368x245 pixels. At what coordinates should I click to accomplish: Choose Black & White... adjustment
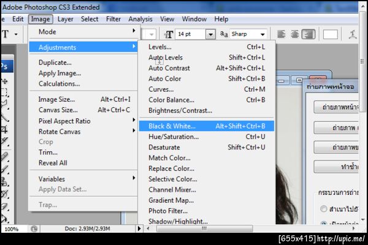[207, 126]
